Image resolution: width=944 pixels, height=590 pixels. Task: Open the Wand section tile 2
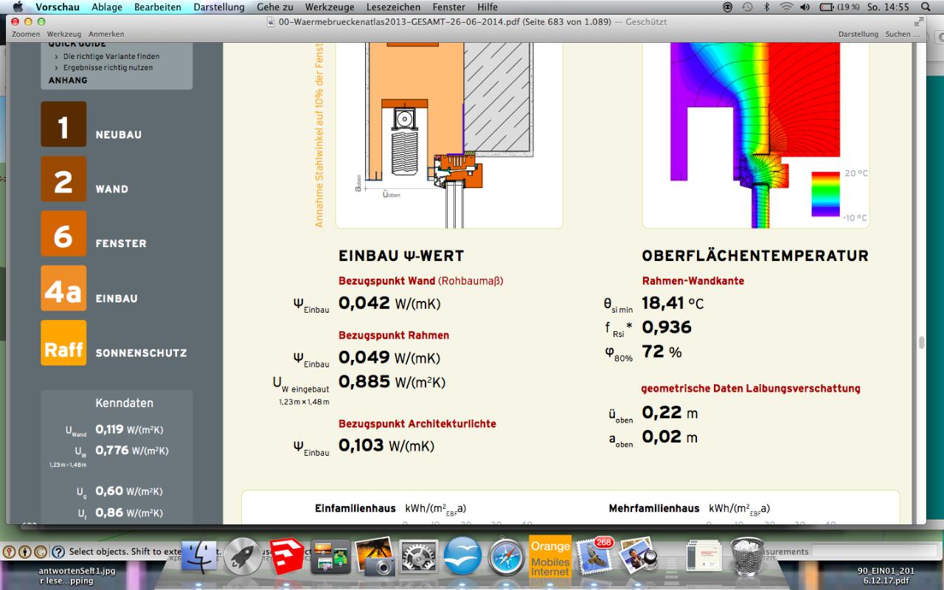point(63,179)
